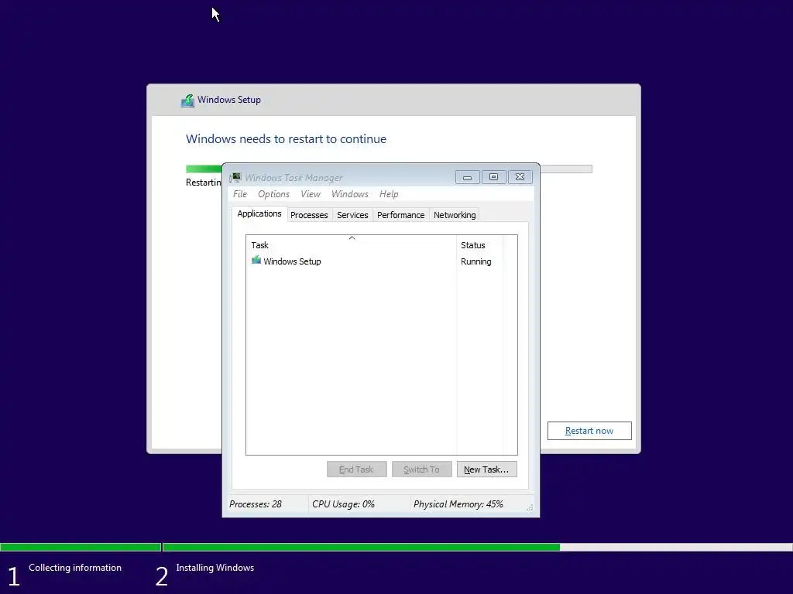Switch to the Applications tab
This screenshot has width=793, height=594.
[x=259, y=213]
